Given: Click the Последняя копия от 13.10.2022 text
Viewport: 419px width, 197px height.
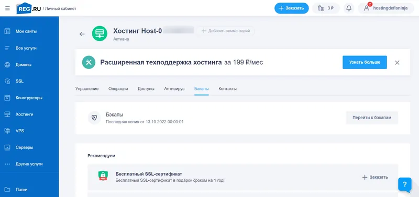Looking at the screenshot, I should 145,122.
